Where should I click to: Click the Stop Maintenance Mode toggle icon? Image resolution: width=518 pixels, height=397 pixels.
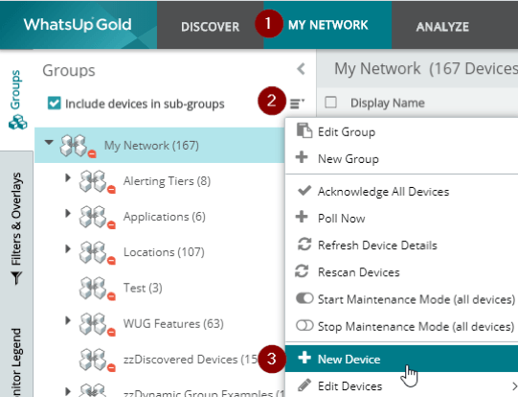click(304, 325)
